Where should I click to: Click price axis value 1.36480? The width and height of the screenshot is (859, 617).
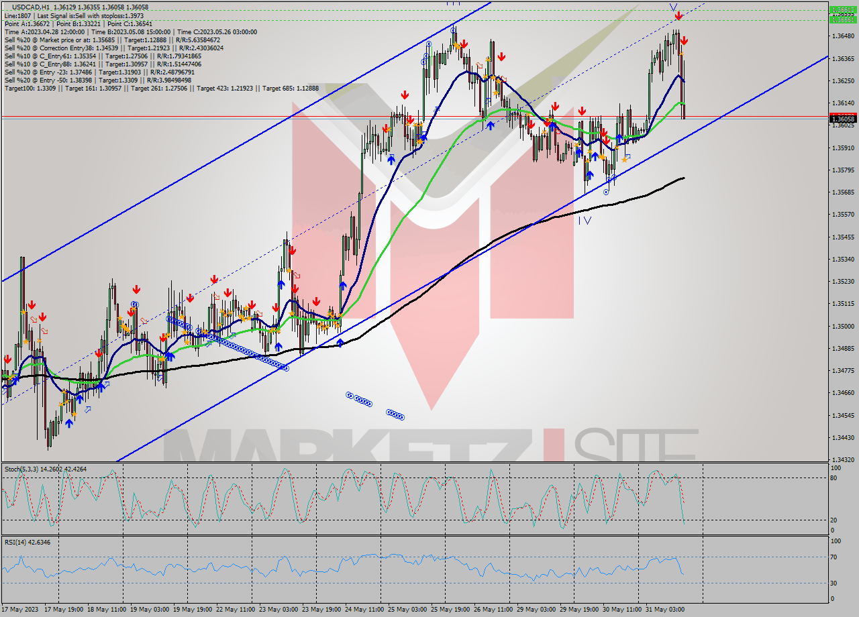(x=843, y=36)
